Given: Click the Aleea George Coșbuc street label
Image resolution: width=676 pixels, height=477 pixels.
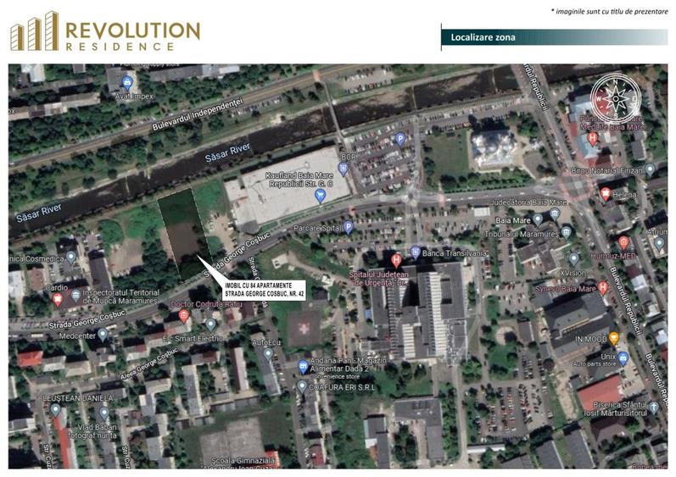Looking at the screenshot, I should coord(148,364).
